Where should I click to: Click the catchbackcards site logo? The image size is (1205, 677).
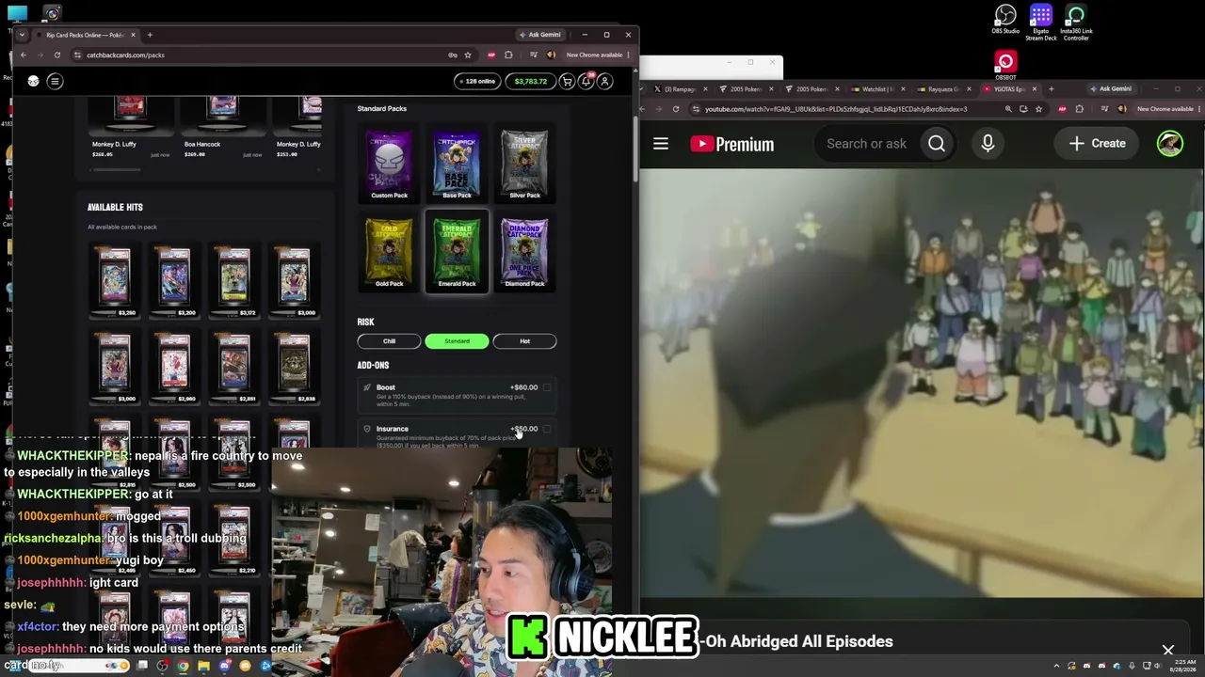(x=33, y=82)
